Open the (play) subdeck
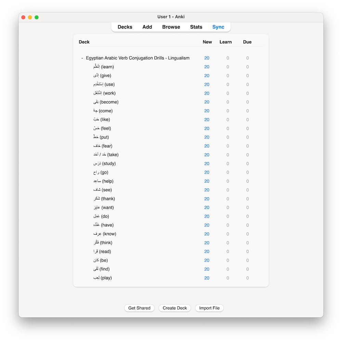Image resolution: width=342 pixels, height=342 pixels. coord(102,278)
